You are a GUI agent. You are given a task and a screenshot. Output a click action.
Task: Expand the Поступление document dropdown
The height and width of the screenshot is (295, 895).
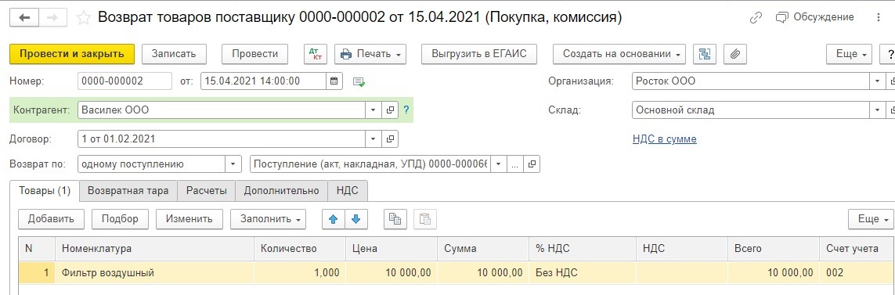click(x=498, y=164)
